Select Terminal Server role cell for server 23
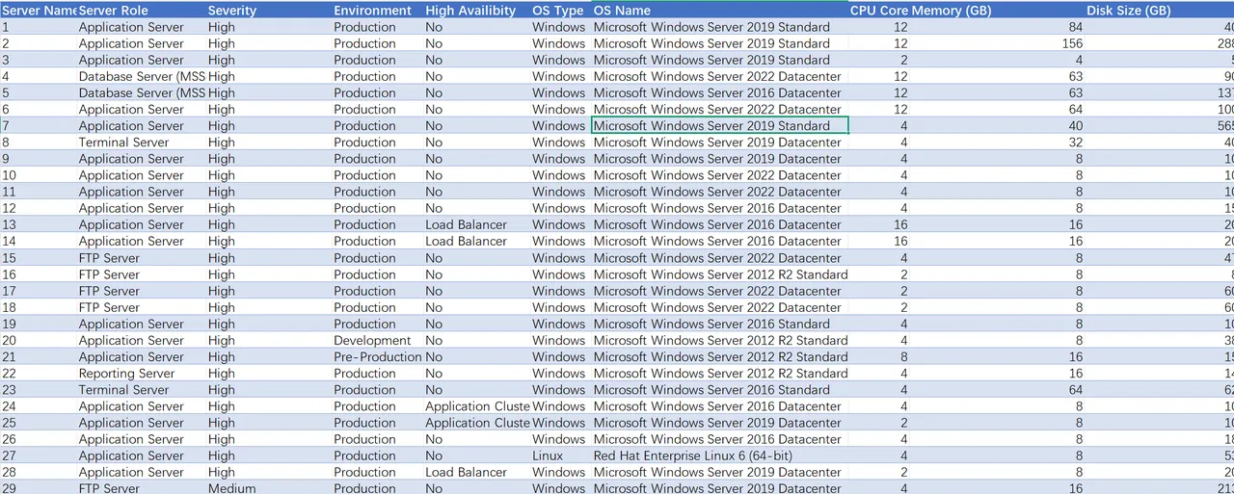Image resolution: width=1234 pixels, height=494 pixels. [141, 390]
